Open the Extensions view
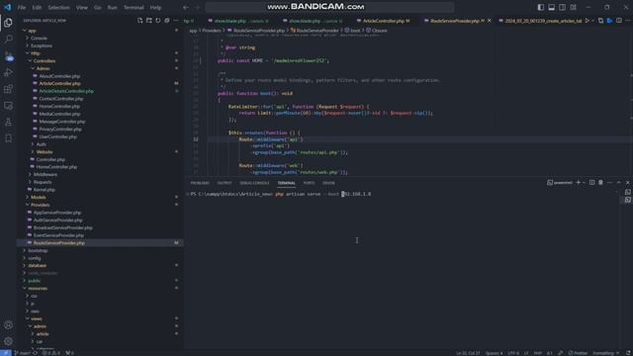 point(8,89)
